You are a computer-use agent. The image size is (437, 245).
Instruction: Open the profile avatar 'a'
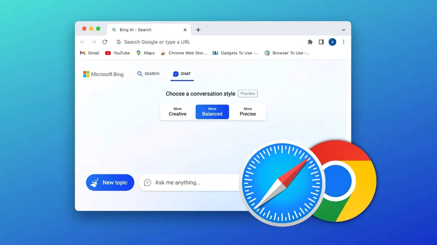pyautogui.click(x=332, y=42)
